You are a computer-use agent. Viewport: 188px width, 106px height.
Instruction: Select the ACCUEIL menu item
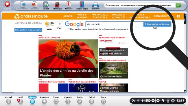pyautogui.click(x=68, y=16)
